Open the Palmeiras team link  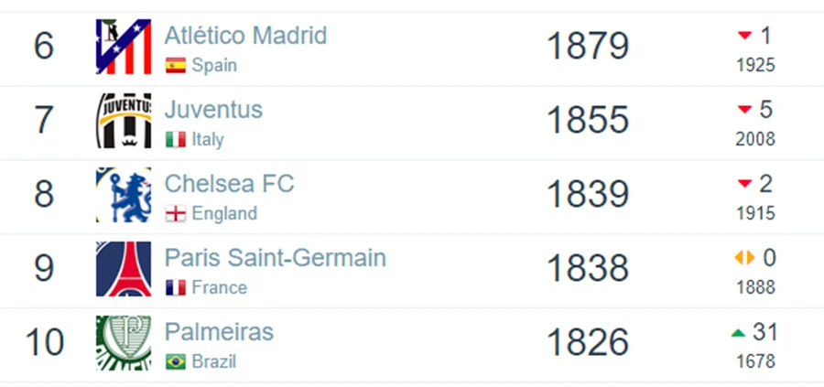[x=219, y=332]
